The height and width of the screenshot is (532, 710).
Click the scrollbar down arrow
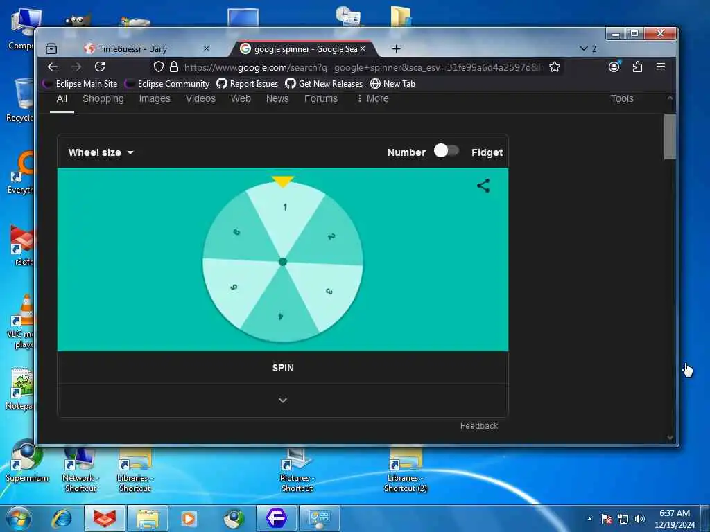[x=670, y=438]
